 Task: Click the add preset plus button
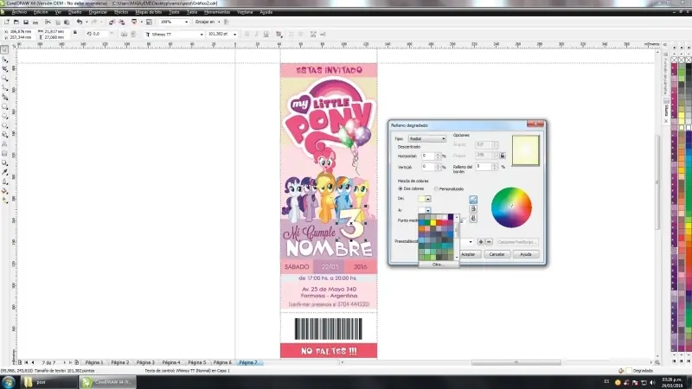(x=481, y=242)
